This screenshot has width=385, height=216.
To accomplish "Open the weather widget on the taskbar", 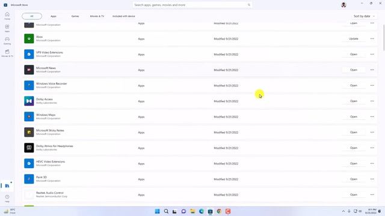I will pyautogui.click(x=10, y=211).
